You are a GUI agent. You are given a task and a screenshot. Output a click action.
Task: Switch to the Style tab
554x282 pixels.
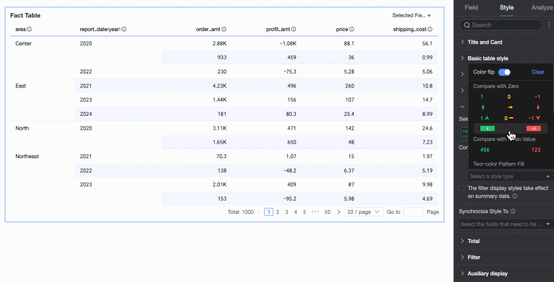pos(507,8)
